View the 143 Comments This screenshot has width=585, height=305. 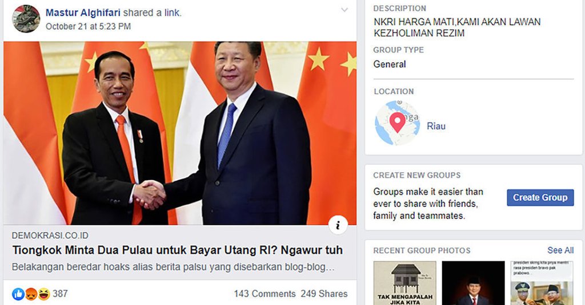tap(265, 294)
